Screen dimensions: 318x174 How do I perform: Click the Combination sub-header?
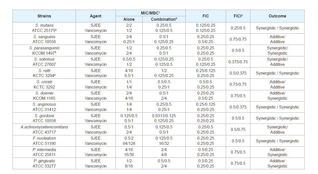[x=164, y=19]
